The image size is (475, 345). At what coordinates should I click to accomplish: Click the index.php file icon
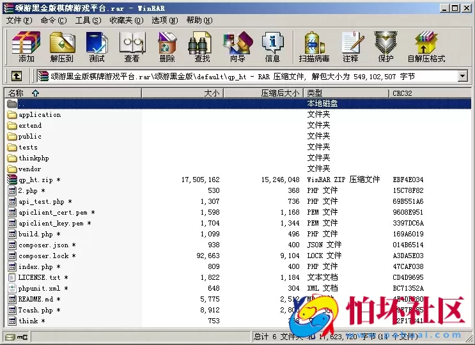click(12, 266)
